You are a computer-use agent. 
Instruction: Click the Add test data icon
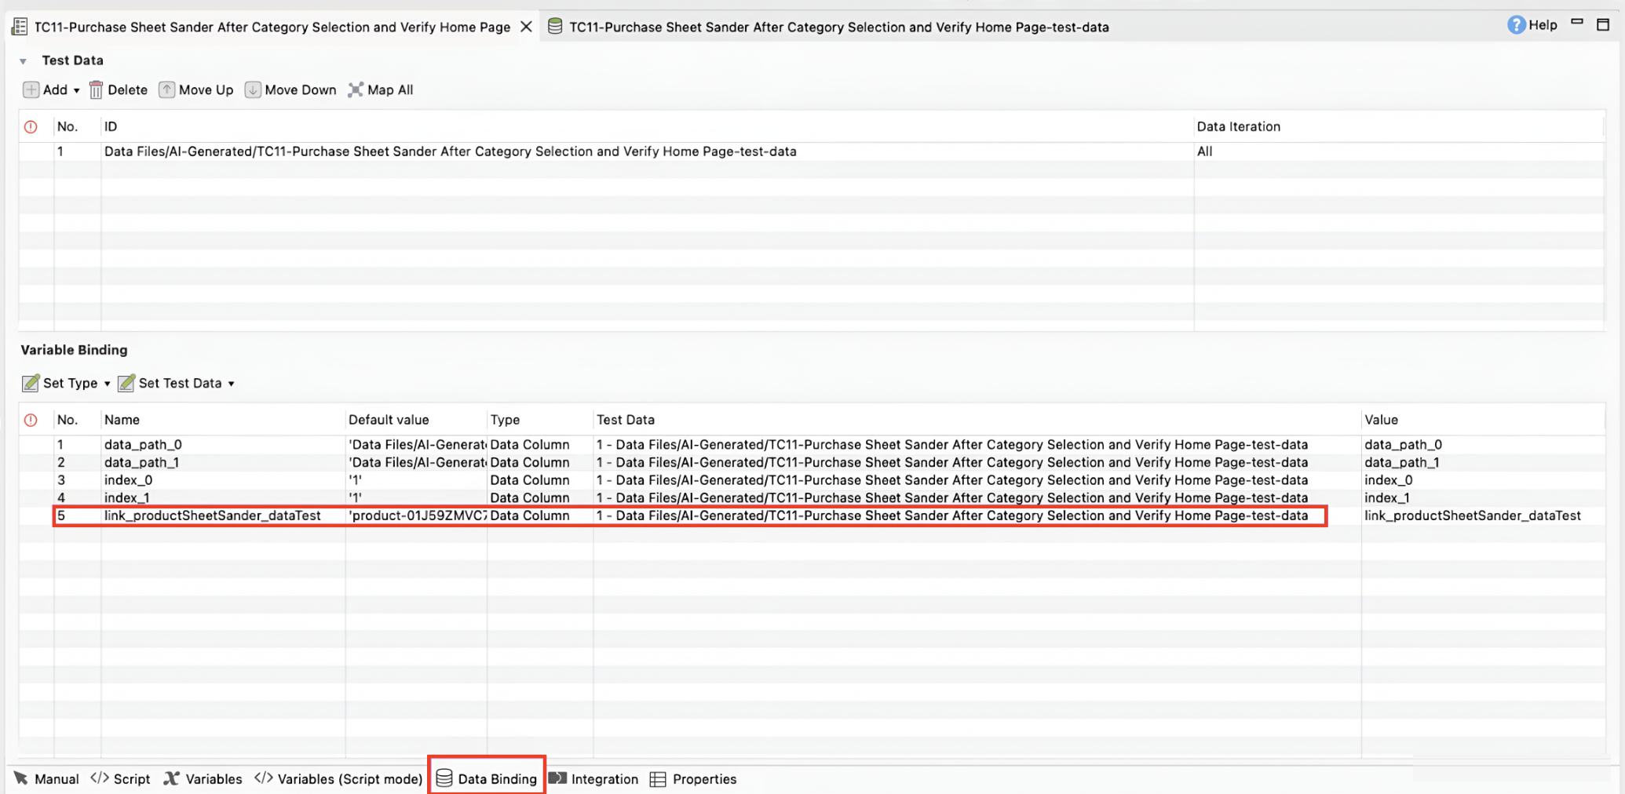click(x=31, y=90)
